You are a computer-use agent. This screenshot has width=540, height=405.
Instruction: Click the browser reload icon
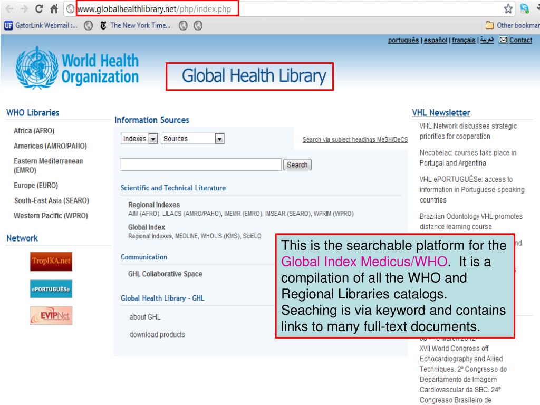click(x=39, y=8)
